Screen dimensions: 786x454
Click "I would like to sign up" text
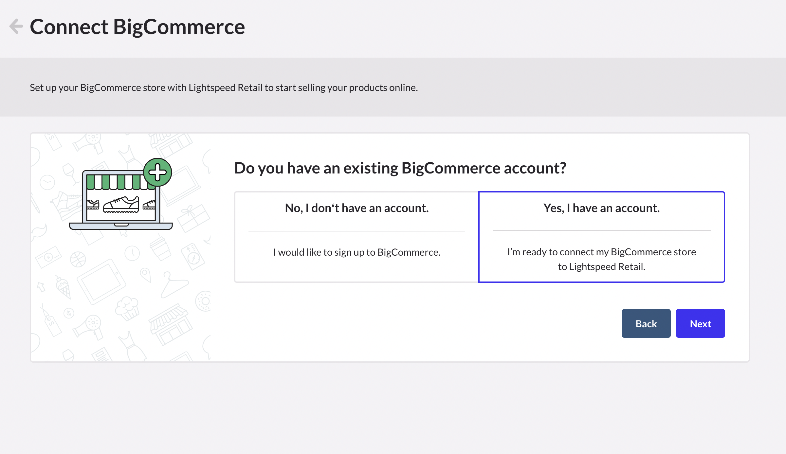356,252
